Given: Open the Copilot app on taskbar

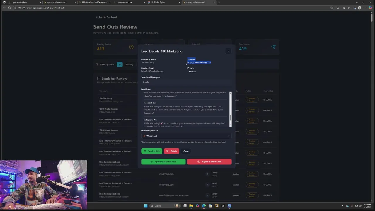Looking at the screenshot, I should tap(197, 206).
